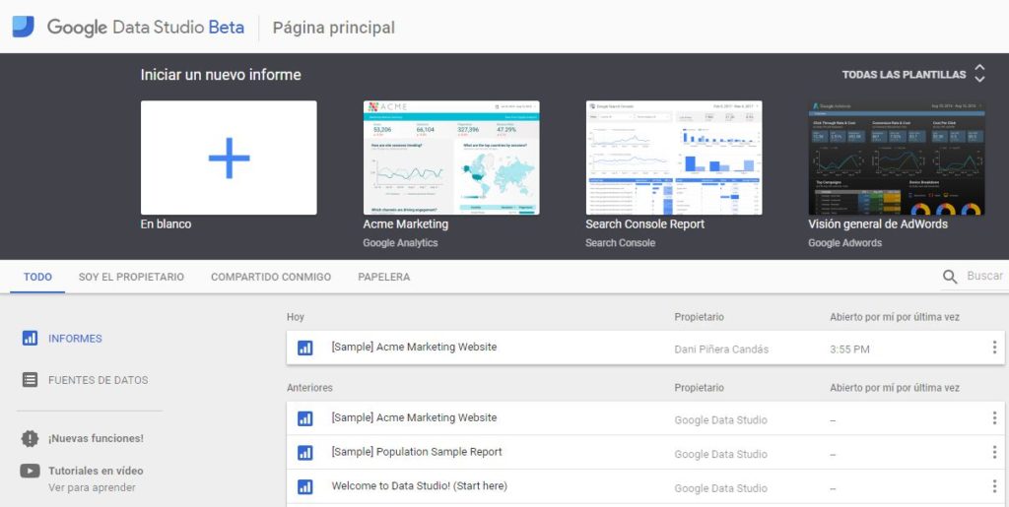The width and height of the screenshot is (1009, 507).
Task: Click the Google Data Studio Beta title
Action: [146, 27]
